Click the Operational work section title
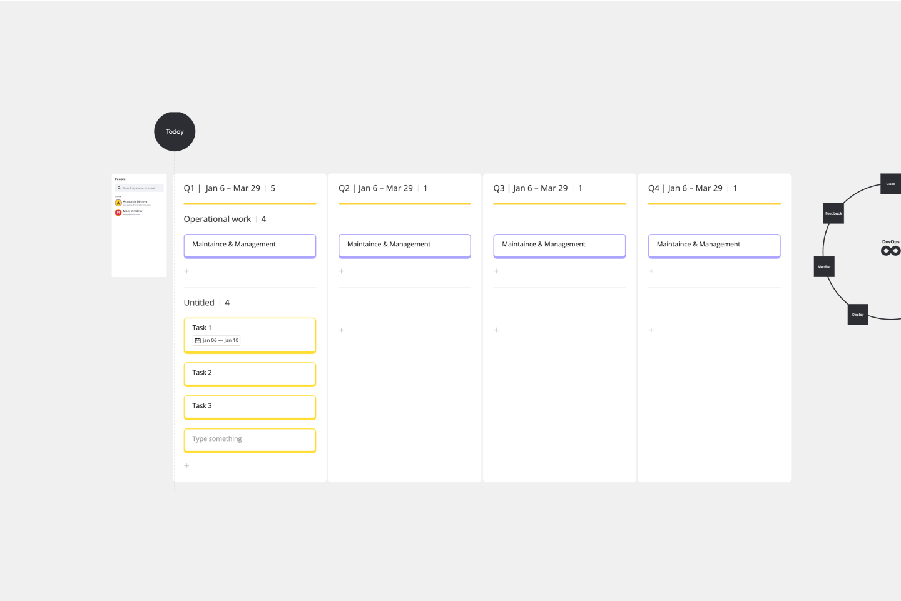This screenshot has width=901, height=601. [x=217, y=220]
